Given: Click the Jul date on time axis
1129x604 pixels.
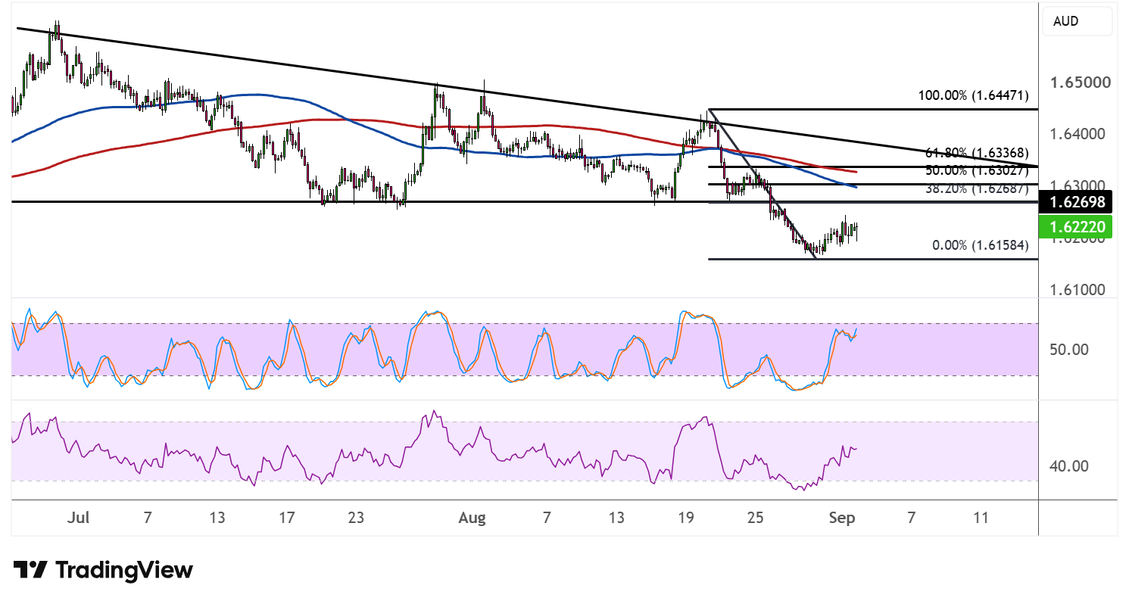Looking at the screenshot, I should [77, 518].
